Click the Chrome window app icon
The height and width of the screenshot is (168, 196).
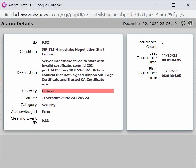tap(4, 5)
